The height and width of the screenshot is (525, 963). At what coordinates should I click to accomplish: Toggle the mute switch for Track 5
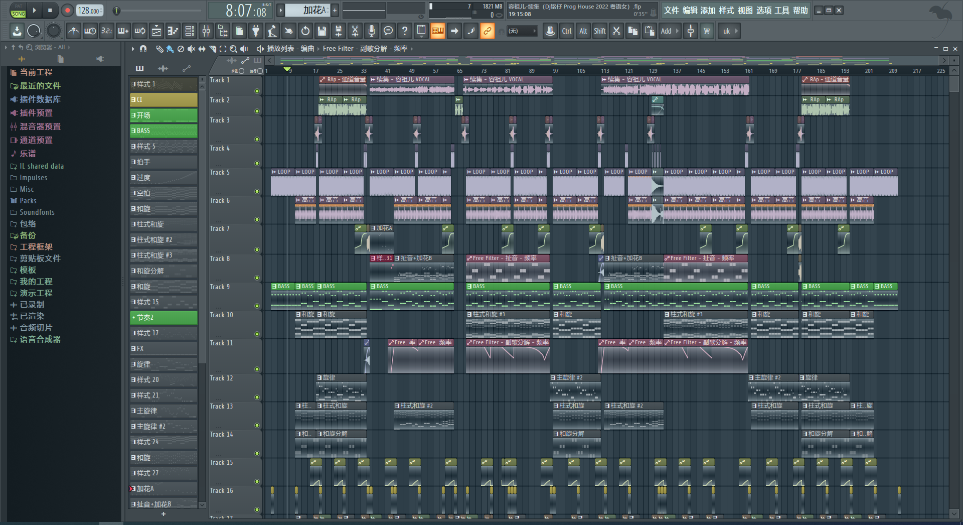[x=257, y=191]
